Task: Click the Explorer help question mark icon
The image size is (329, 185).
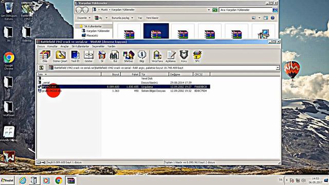Action: click(x=272, y=18)
